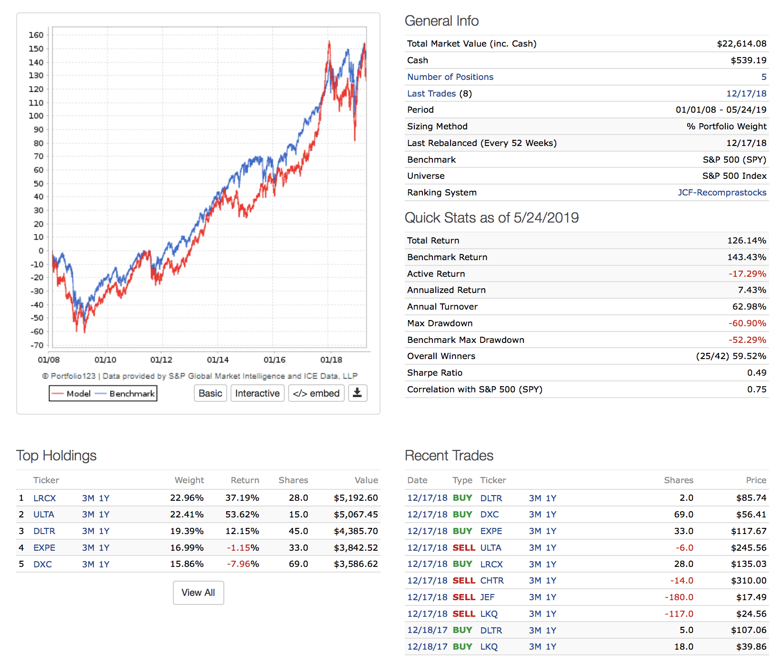Screen dimensions: 781x662
Task: Click the 12/18/17 date of LKQ buy trade
Action: (x=427, y=647)
